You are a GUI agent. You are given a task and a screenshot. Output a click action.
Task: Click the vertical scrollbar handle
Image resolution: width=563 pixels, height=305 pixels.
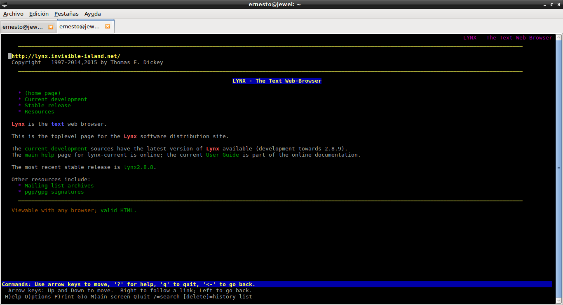click(x=558, y=169)
